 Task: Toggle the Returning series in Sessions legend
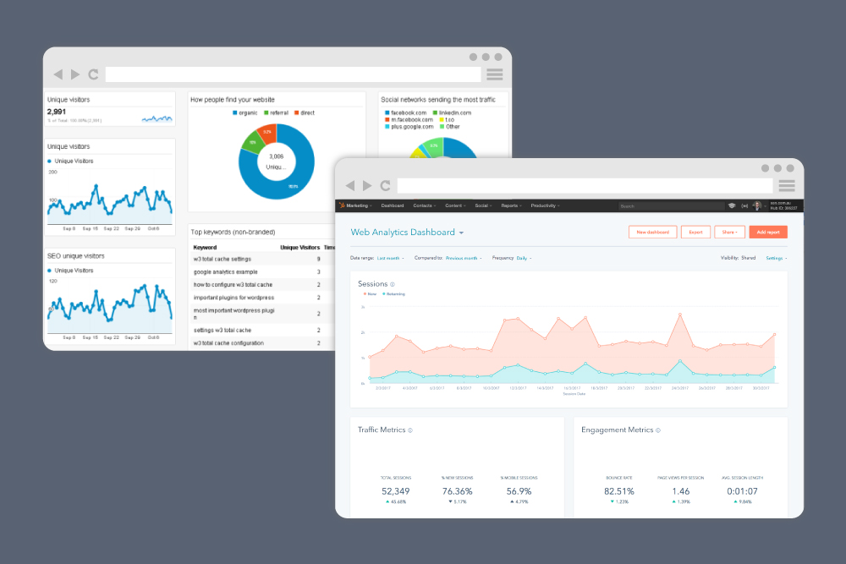pos(394,294)
